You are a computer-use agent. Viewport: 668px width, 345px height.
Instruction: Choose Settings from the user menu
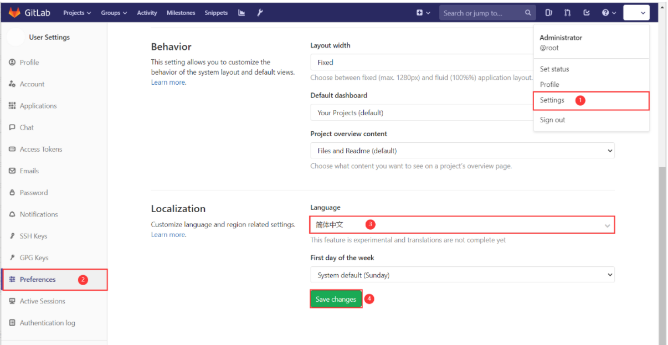coord(591,100)
